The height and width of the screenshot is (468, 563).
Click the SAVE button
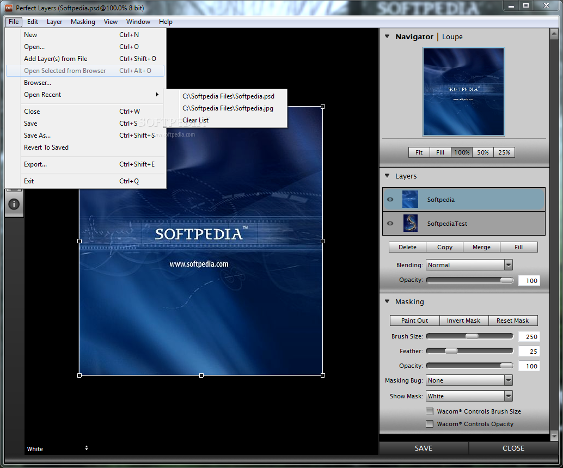tap(424, 448)
